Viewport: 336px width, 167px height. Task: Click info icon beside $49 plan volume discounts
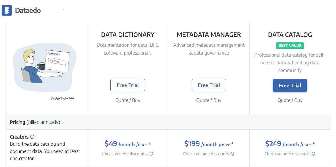151,154
